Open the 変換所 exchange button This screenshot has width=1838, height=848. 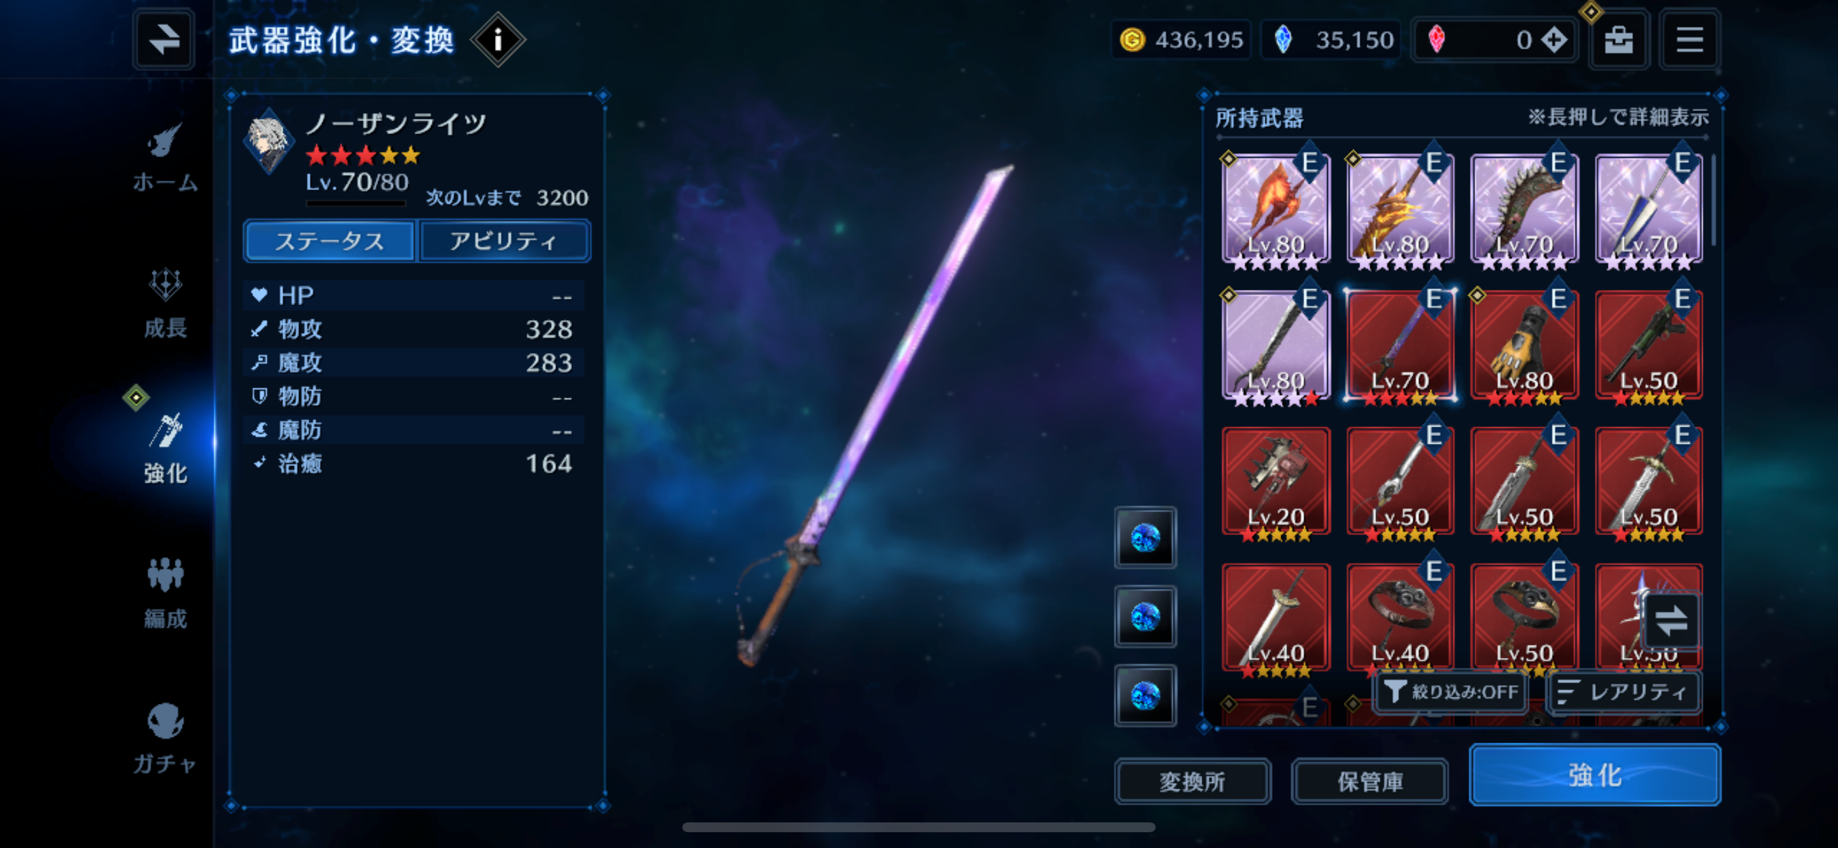click(1192, 781)
